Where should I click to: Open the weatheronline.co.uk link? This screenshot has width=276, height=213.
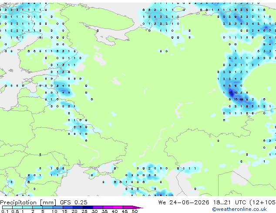[239, 209]
